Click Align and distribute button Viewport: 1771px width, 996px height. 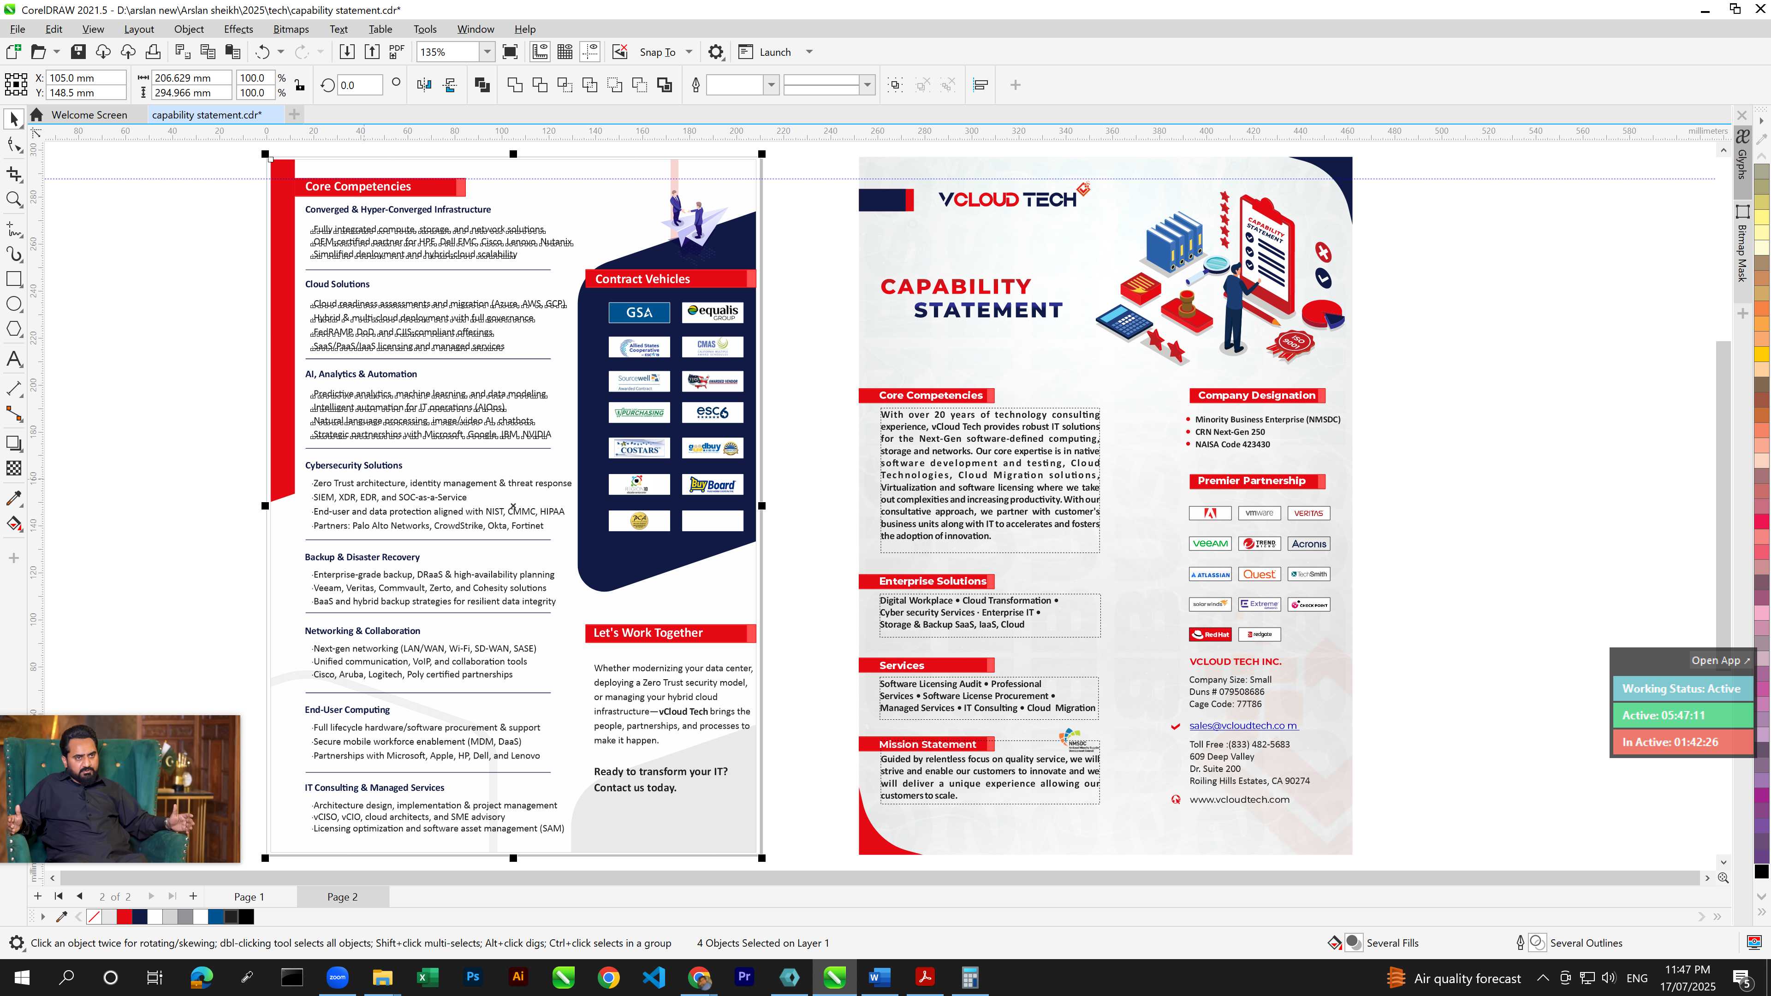pos(981,84)
